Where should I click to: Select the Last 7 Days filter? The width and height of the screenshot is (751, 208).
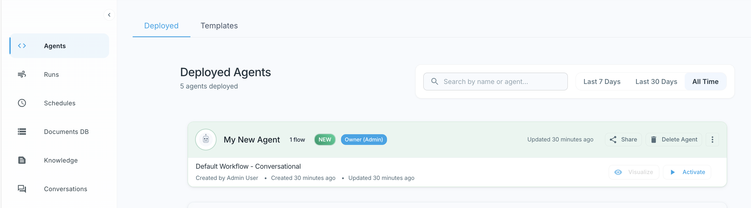point(601,82)
